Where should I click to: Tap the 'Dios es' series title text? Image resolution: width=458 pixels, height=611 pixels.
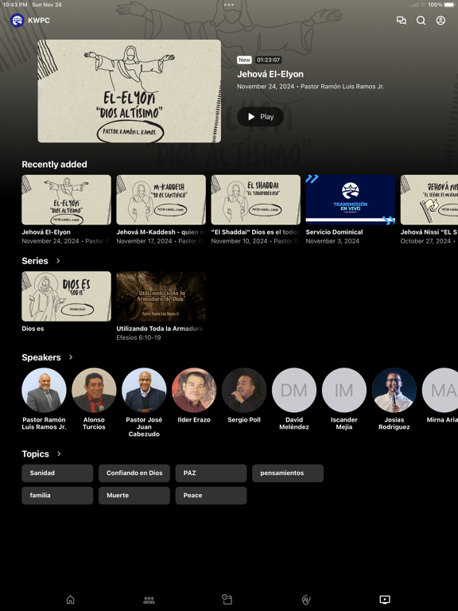coord(33,329)
